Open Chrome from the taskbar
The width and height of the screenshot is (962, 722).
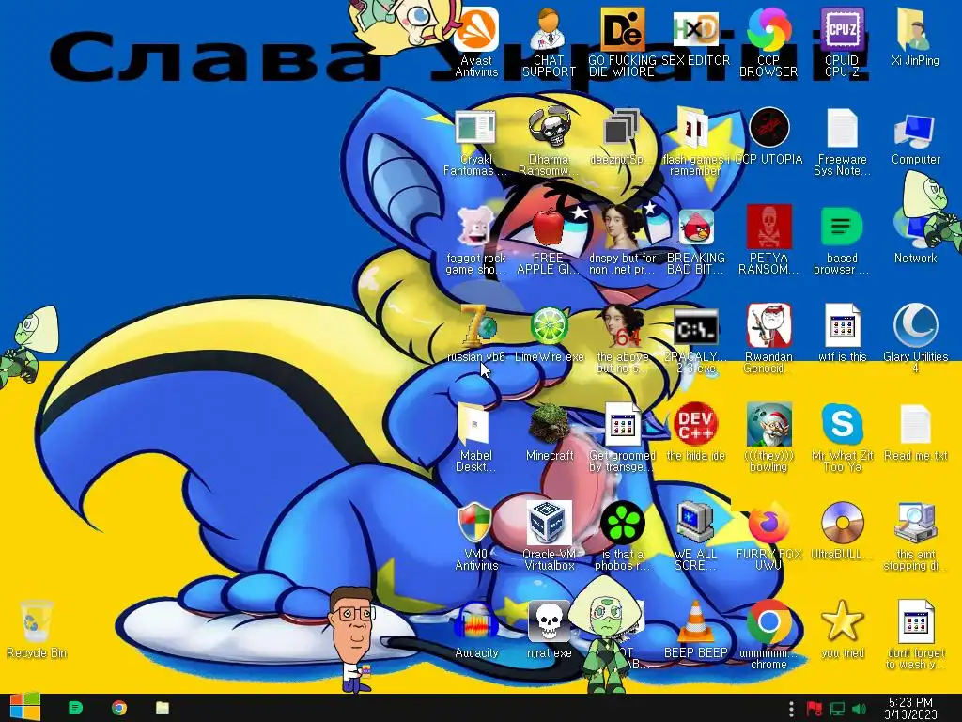[x=119, y=708]
